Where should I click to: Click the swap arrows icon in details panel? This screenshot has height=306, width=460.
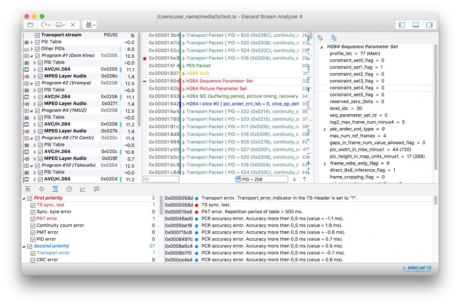320,38
